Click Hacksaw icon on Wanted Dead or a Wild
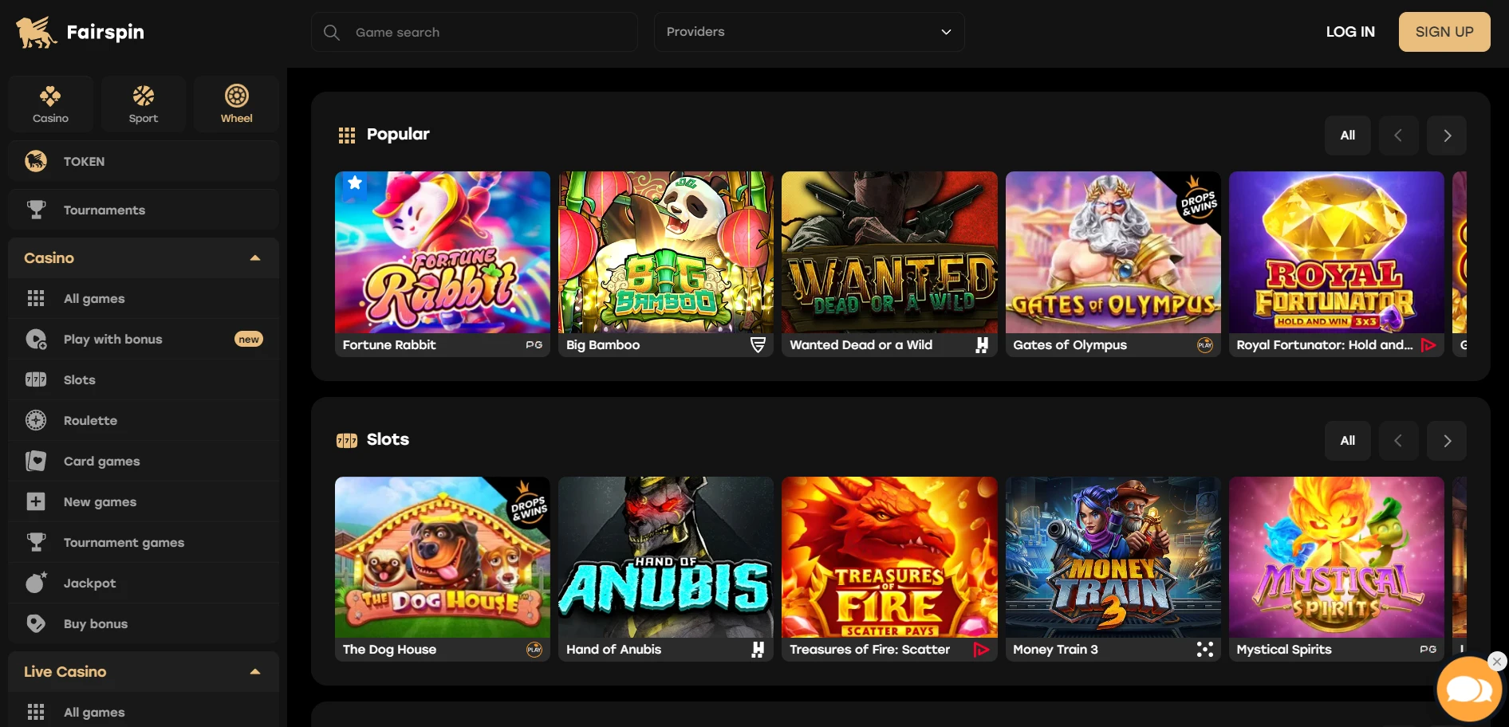This screenshot has width=1509, height=727. (982, 345)
